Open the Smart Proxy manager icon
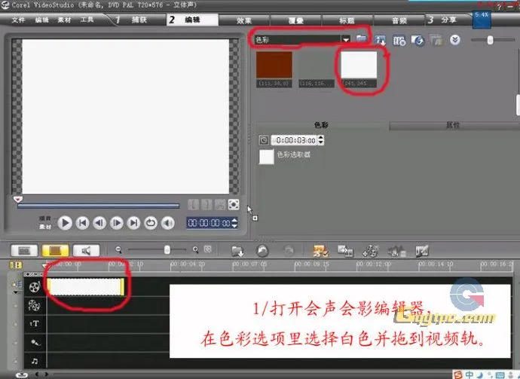 (x=321, y=251)
